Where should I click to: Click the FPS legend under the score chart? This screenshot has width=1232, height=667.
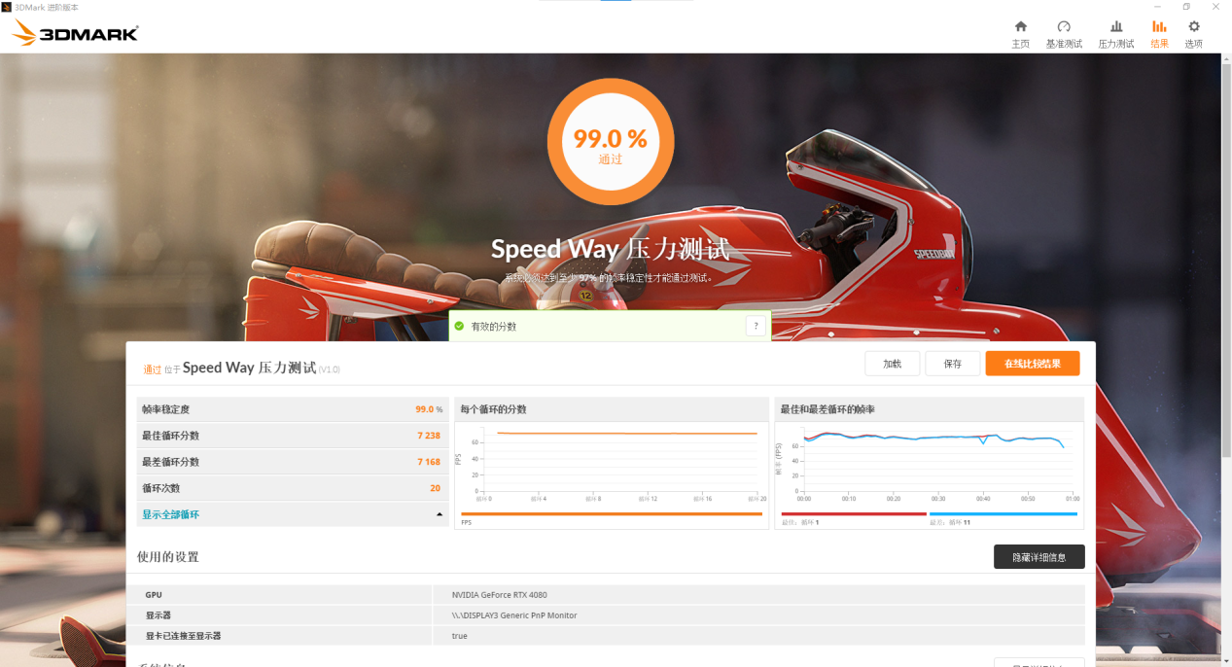(x=466, y=522)
